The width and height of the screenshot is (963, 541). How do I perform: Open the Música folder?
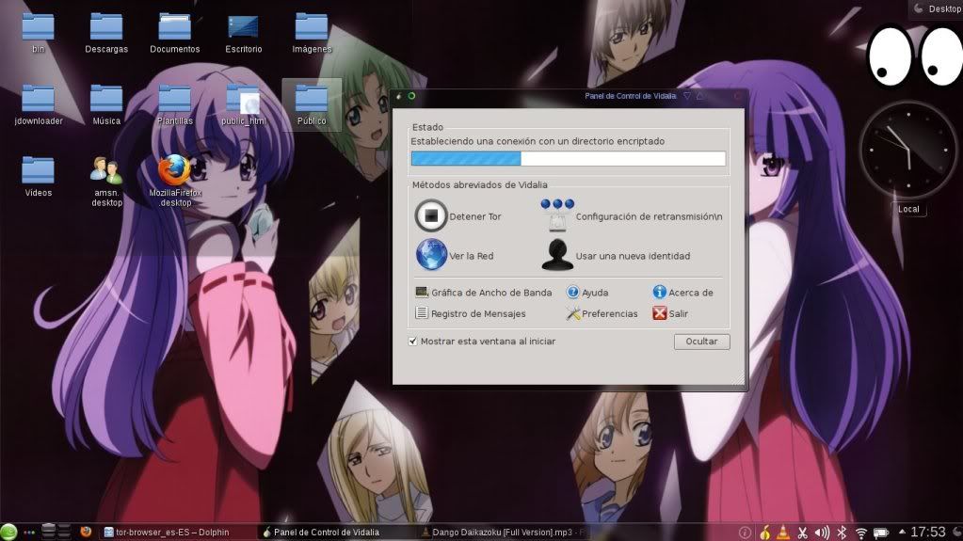point(106,104)
